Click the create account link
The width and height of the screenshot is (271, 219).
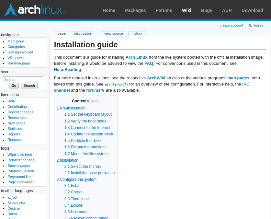click(x=231, y=25)
